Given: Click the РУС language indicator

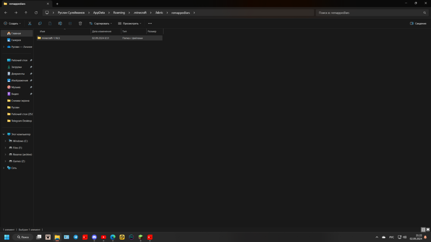Looking at the screenshot, I should click(x=391, y=237).
